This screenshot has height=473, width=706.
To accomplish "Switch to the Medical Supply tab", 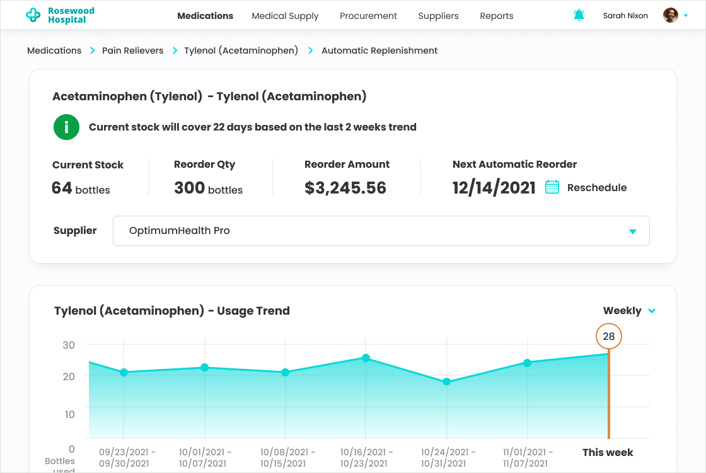I will click(x=285, y=16).
